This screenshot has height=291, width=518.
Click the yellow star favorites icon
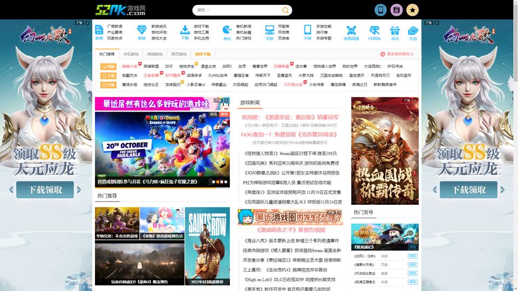pos(412,10)
